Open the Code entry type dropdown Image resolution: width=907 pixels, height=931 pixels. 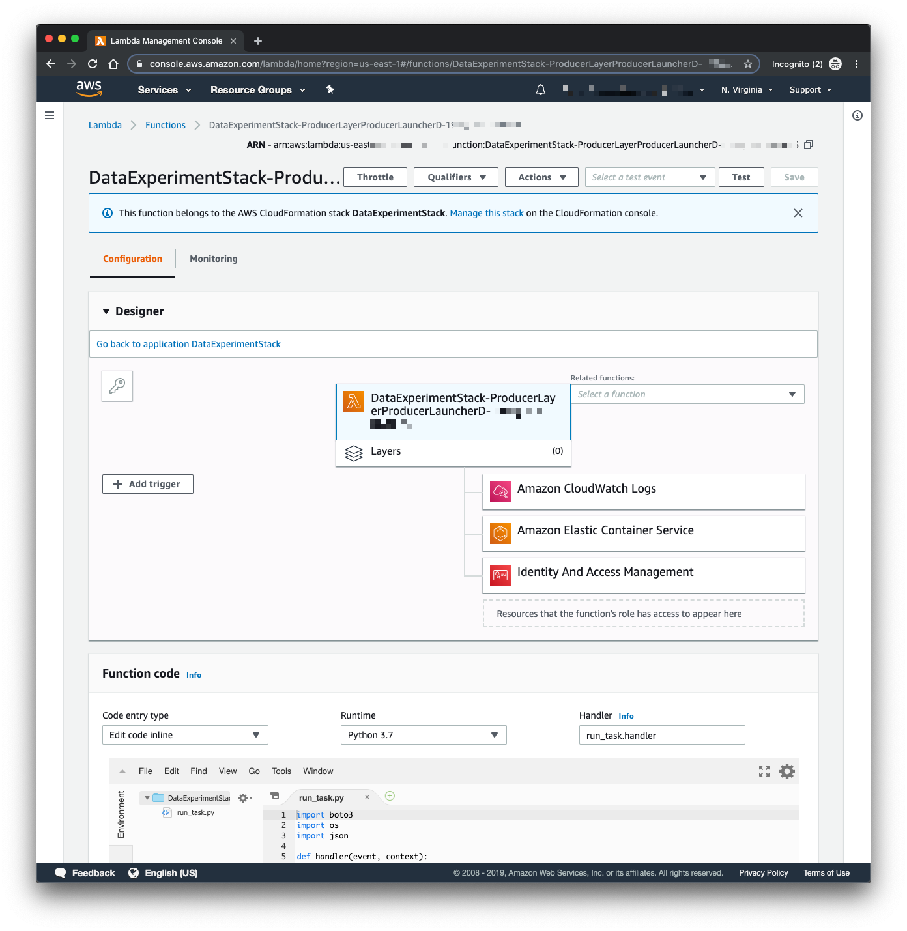click(x=185, y=735)
